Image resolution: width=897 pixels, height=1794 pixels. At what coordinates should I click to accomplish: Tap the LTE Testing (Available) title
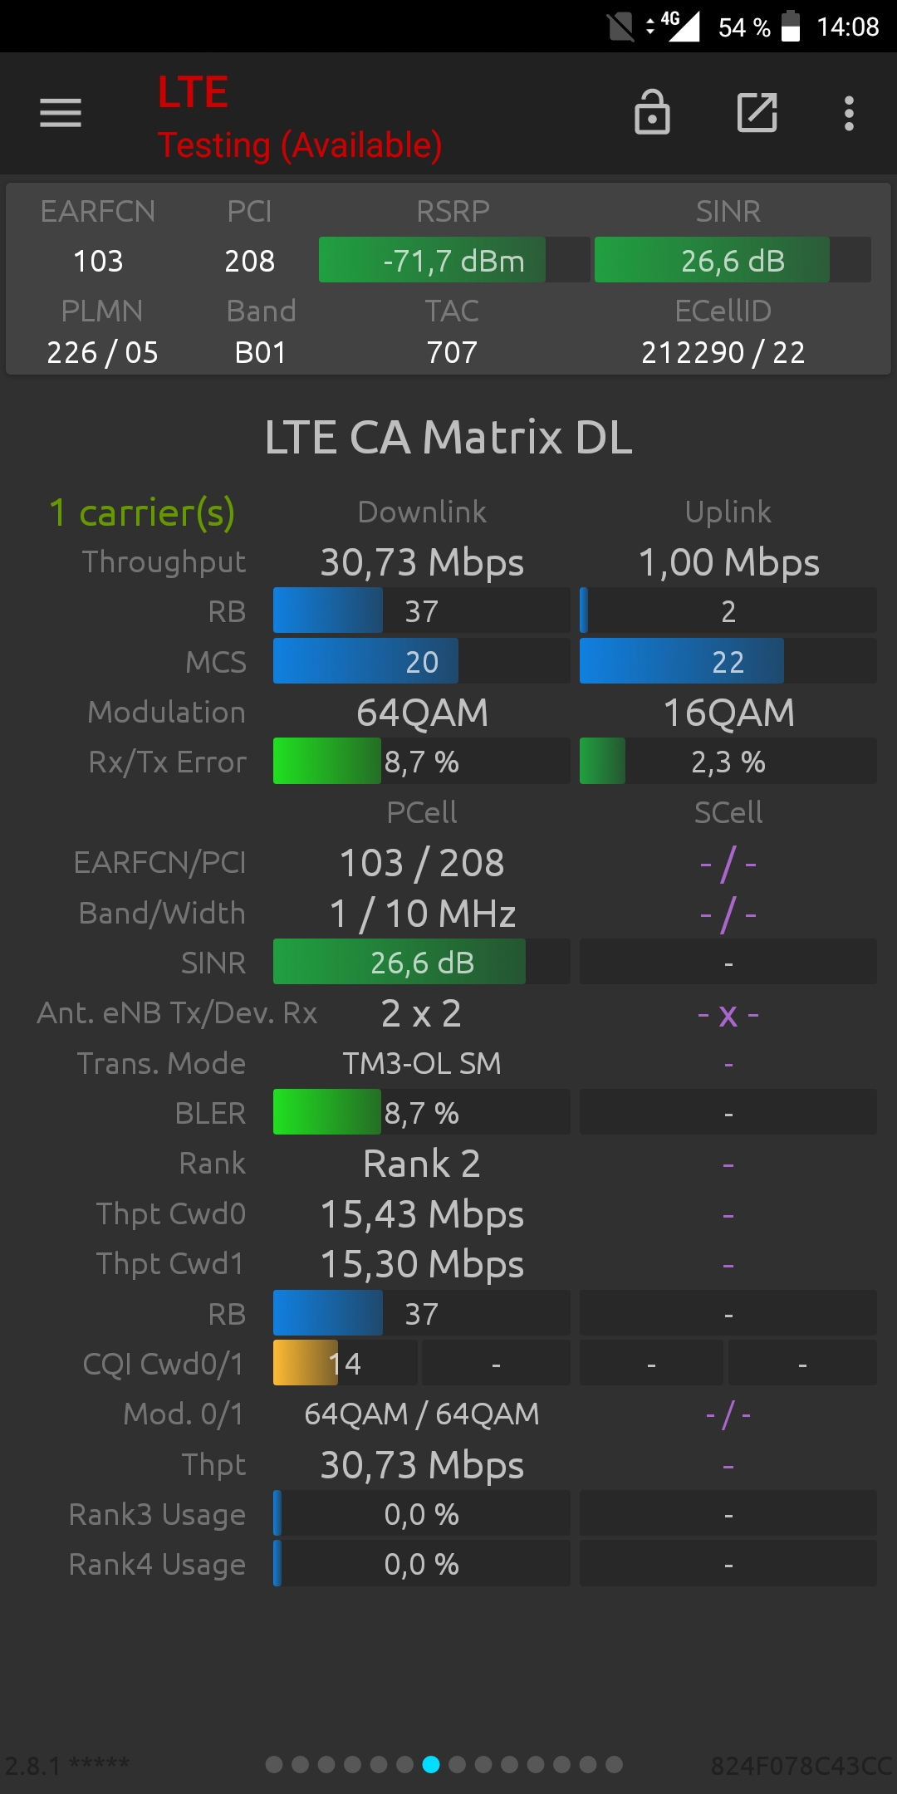[300, 117]
